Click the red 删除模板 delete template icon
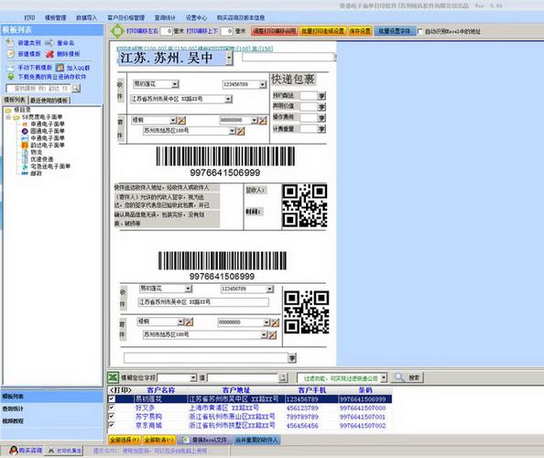544x458 pixels. [50, 54]
